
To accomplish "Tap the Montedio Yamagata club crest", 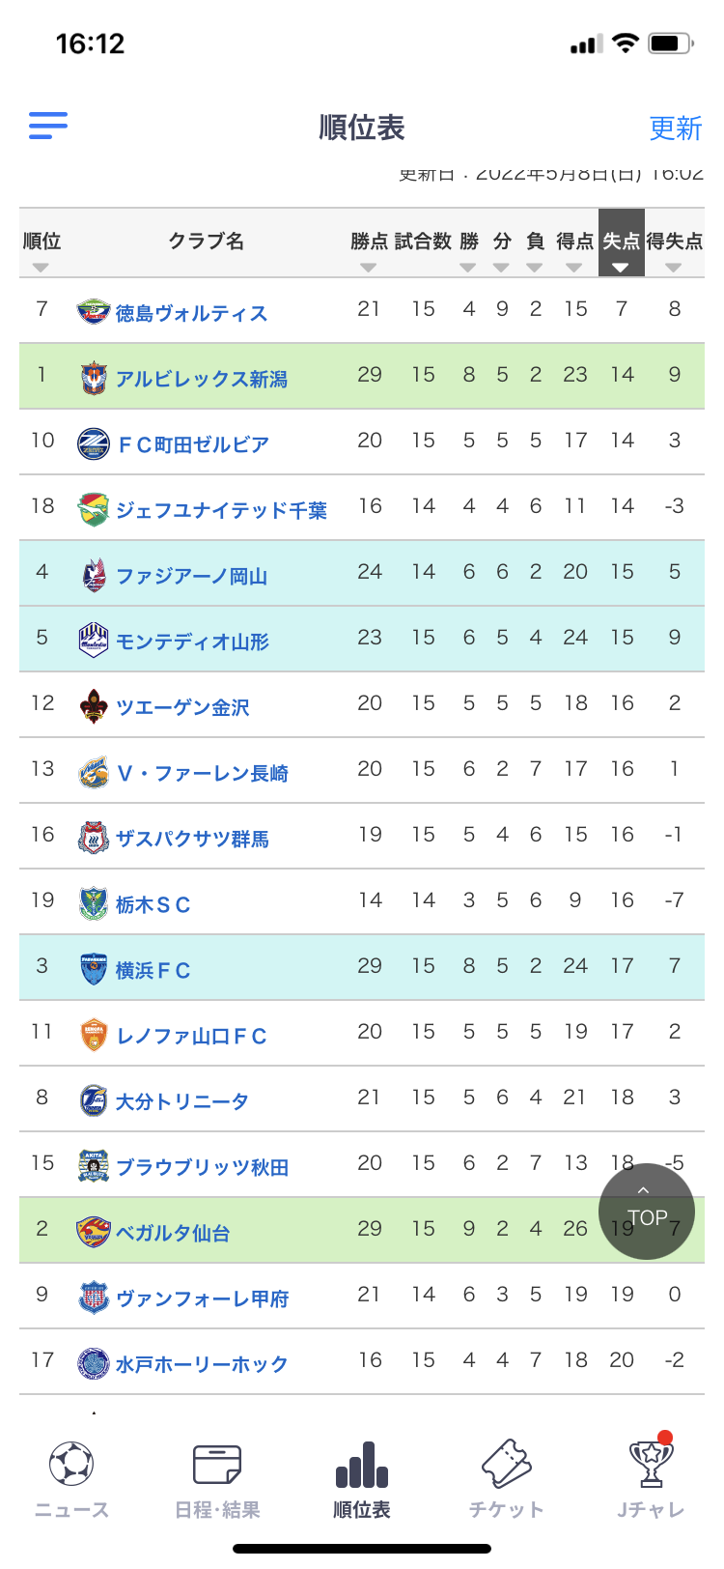I will [x=93, y=641].
